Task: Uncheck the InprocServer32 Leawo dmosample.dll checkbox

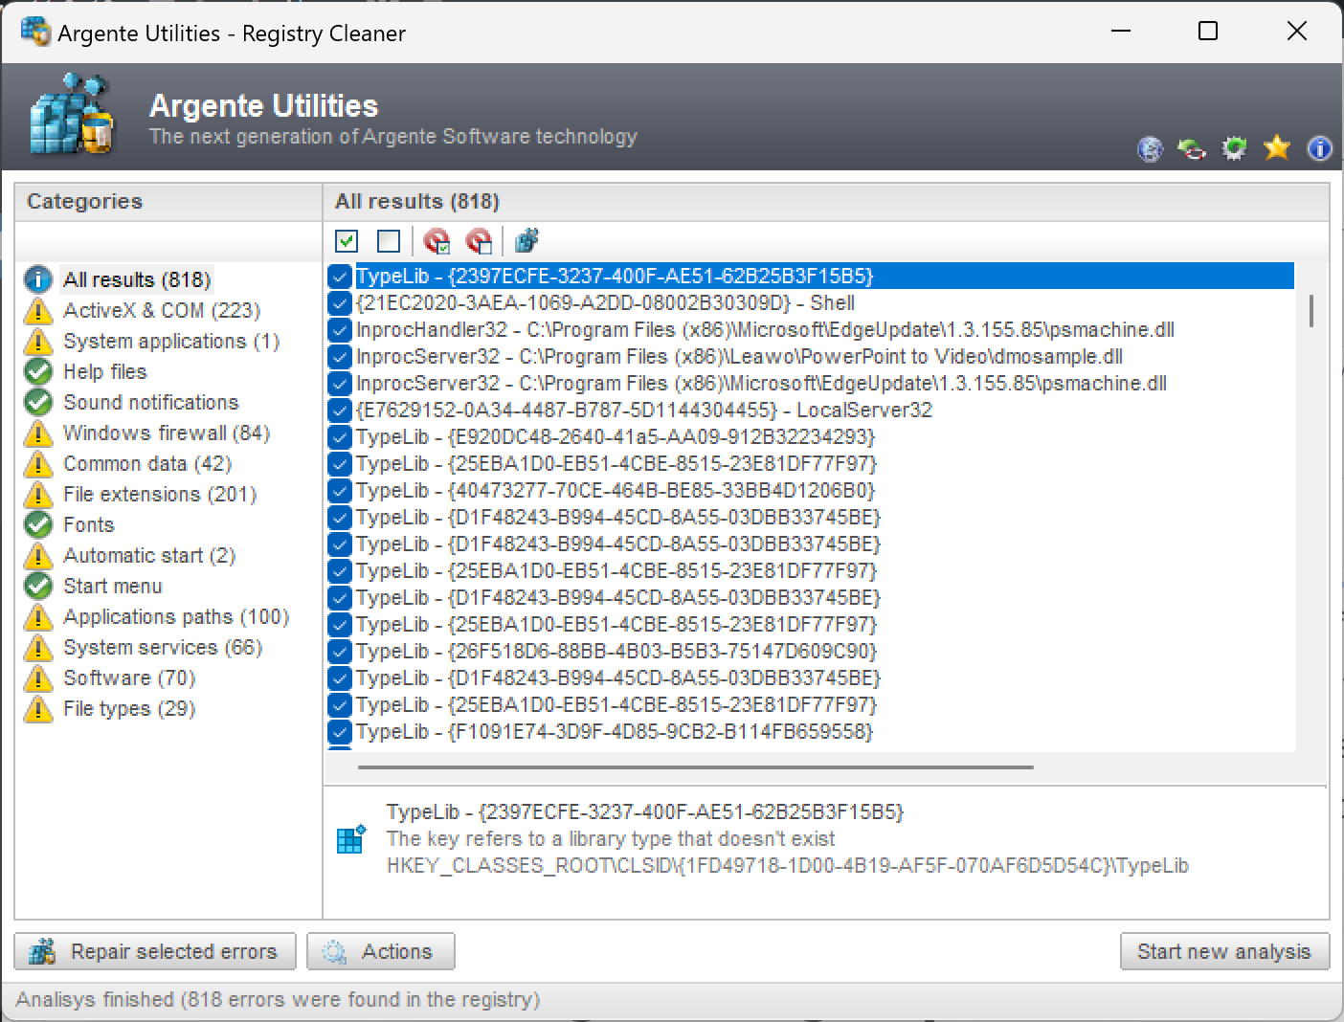Action: pos(340,357)
